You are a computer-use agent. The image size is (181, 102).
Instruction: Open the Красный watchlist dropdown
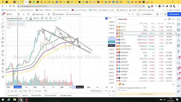(123, 19)
